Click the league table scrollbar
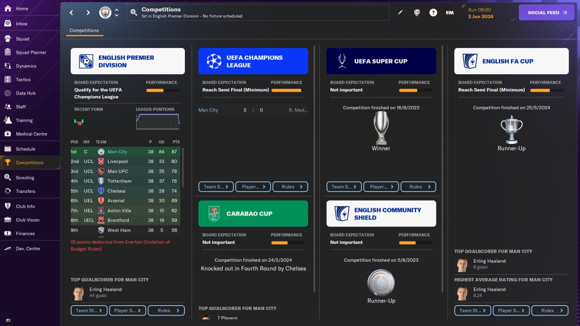Image resolution: width=580 pixels, height=326 pixels. coord(183,168)
